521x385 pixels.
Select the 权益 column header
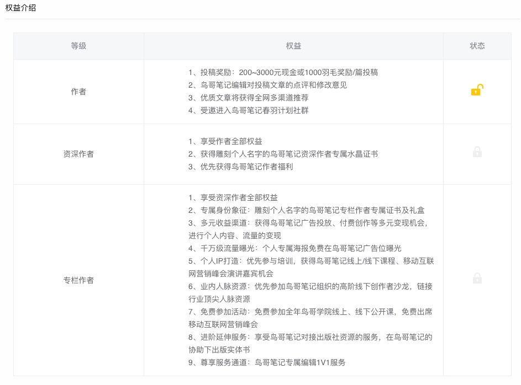(x=293, y=46)
